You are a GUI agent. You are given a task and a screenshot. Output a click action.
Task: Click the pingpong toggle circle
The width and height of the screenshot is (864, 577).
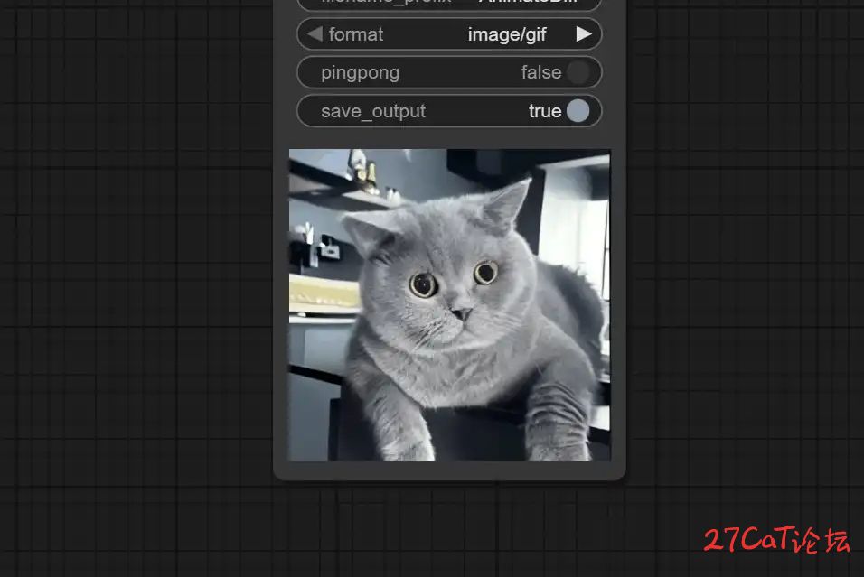(x=578, y=72)
